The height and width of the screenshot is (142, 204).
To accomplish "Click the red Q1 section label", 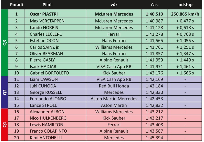I will pos(4,124).
